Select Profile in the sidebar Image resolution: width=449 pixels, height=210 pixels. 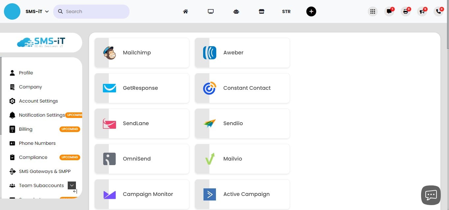coord(26,72)
